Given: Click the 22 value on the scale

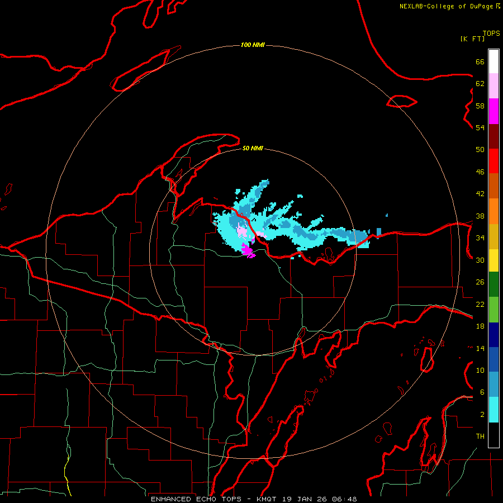Looking at the screenshot, I should coord(480,304).
